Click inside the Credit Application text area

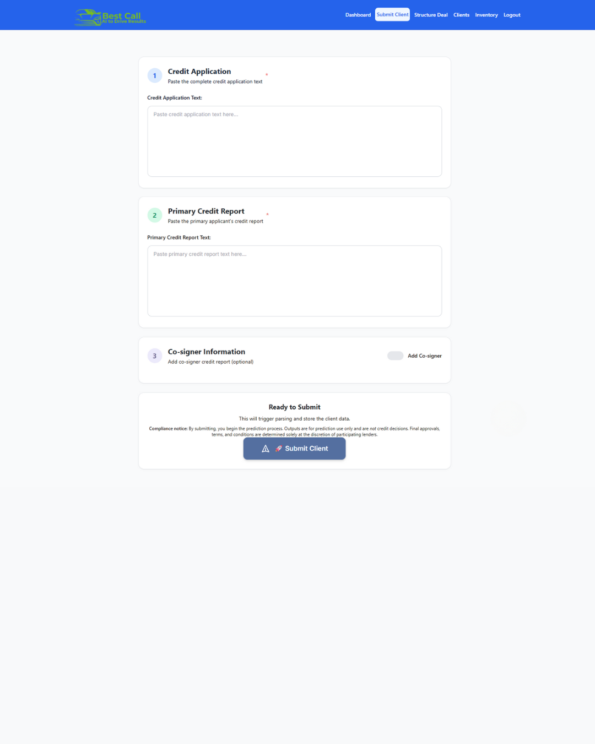(294, 141)
